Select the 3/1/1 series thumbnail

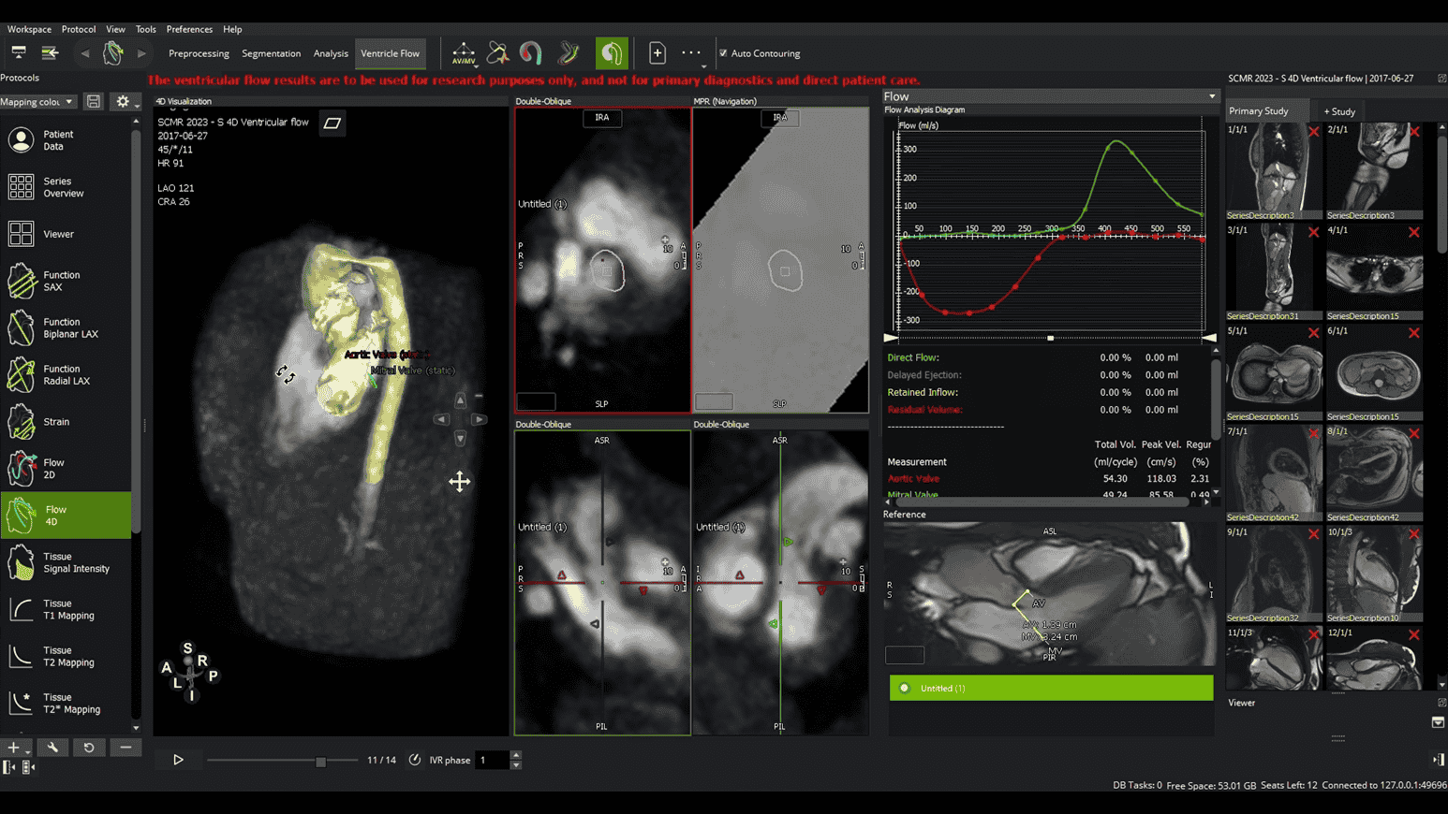1275,271
